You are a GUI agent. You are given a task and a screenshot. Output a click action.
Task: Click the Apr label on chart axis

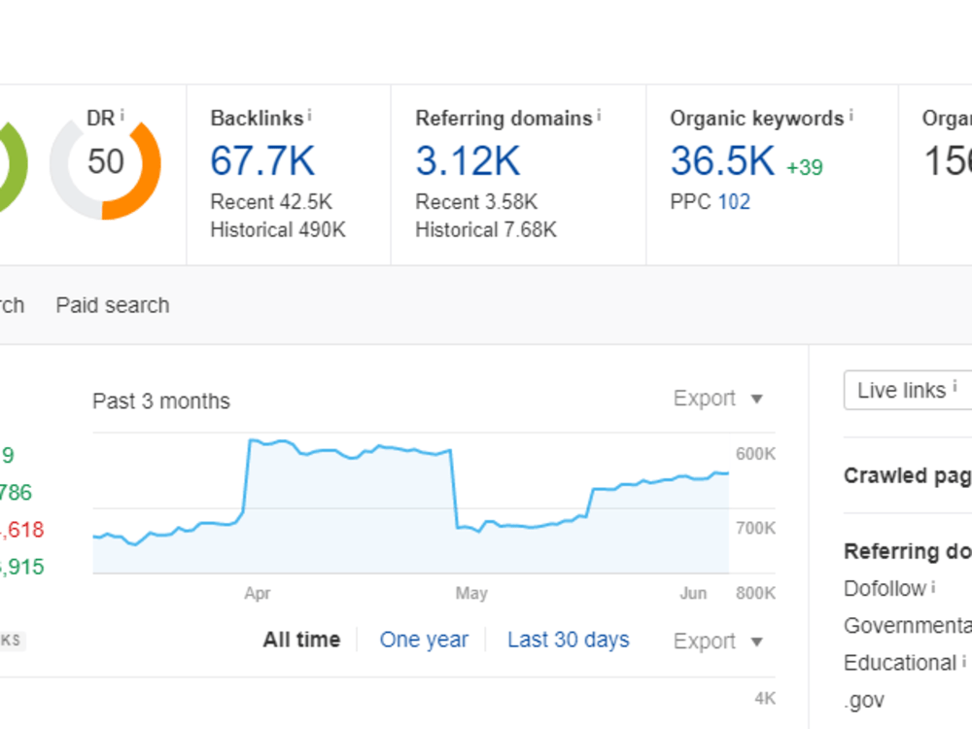tap(258, 593)
